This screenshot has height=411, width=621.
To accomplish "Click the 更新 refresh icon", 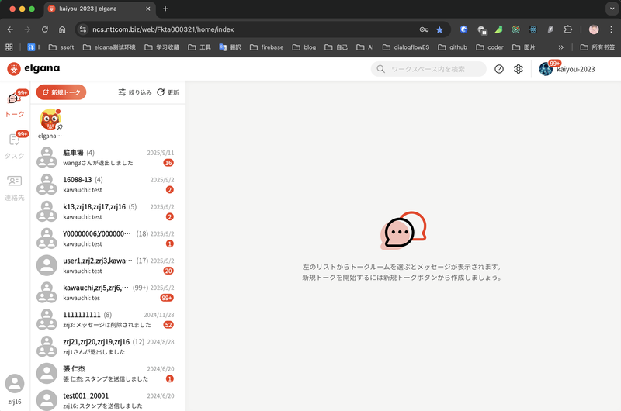I will [x=168, y=92].
